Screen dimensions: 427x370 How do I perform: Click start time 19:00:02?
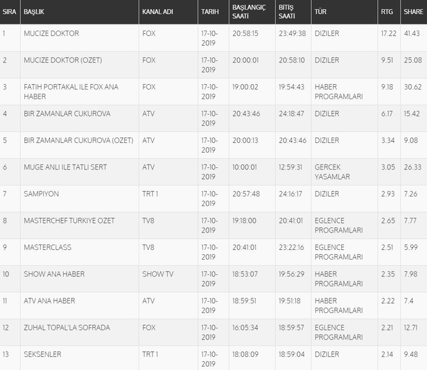245,87
